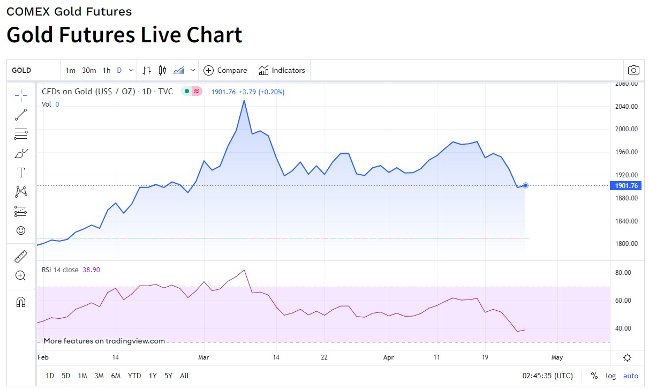Viewport: 649px width, 389px height.
Task: Open the emoji icons tool
Action: coord(21,230)
